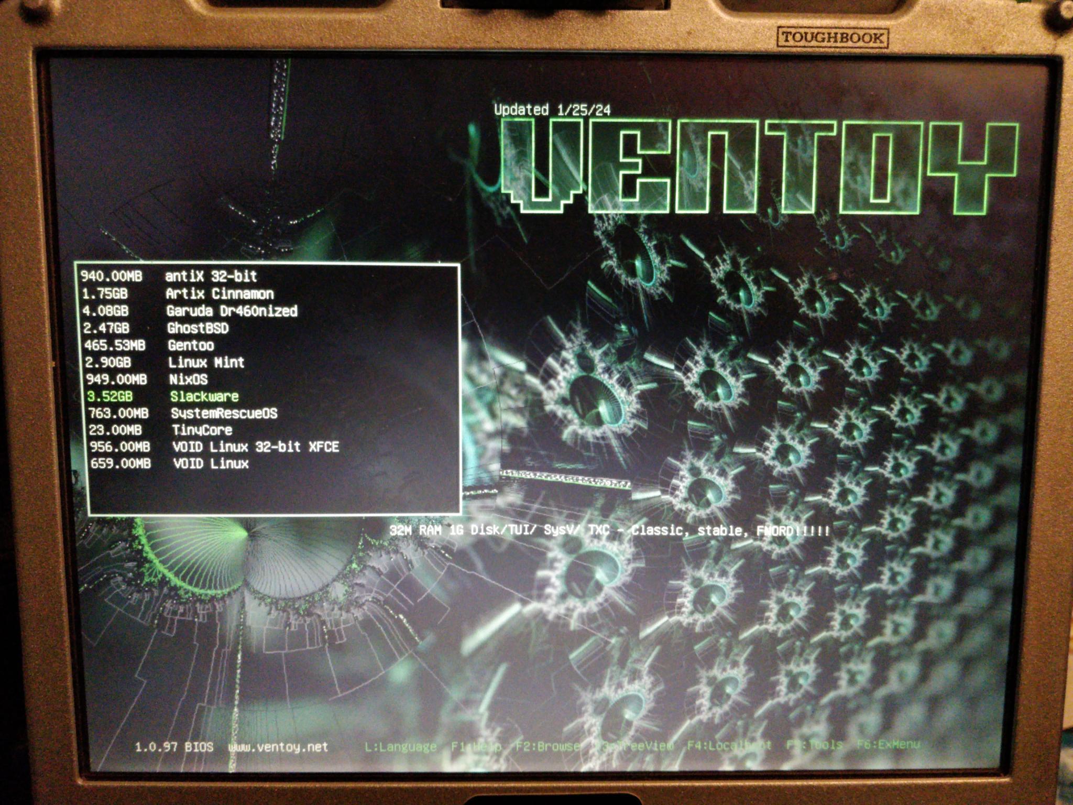
Task: Switch to F3:TreeView mode
Action: point(634,745)
